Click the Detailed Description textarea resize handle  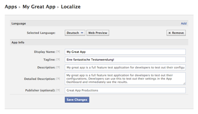(184, 84)
